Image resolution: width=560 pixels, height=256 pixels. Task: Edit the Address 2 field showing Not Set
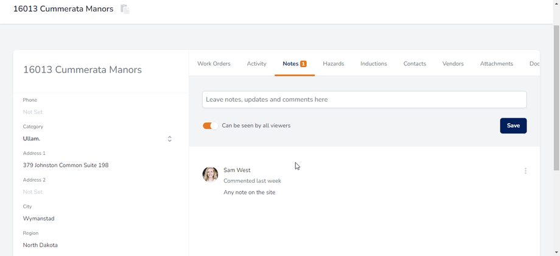click(x=33, y=192)
